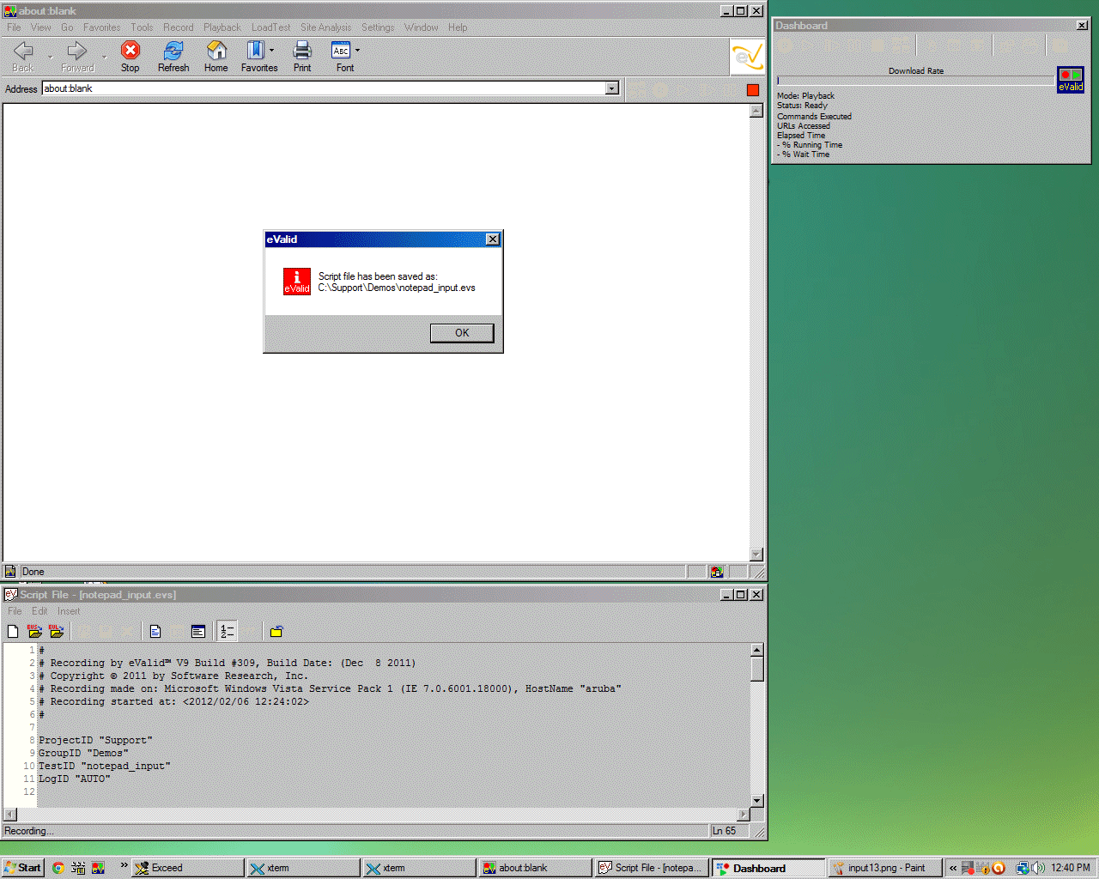The image size is (1099, 879).
Task: Open the Back history dropdown arrow
Action: 50,58
